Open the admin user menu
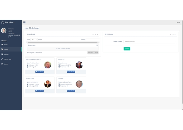Image resolution: width=183 pixels, height=130 pixels. tap(178, 22)
